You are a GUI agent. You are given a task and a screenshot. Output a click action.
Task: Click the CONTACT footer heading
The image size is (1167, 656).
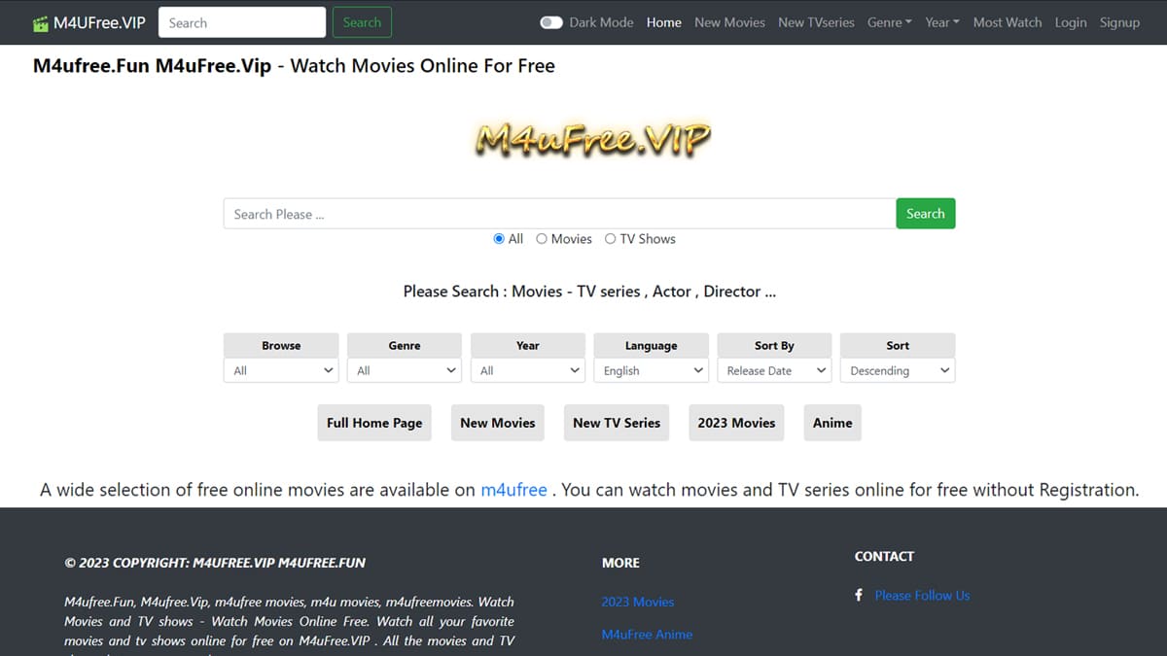click(x=884, y=556)
